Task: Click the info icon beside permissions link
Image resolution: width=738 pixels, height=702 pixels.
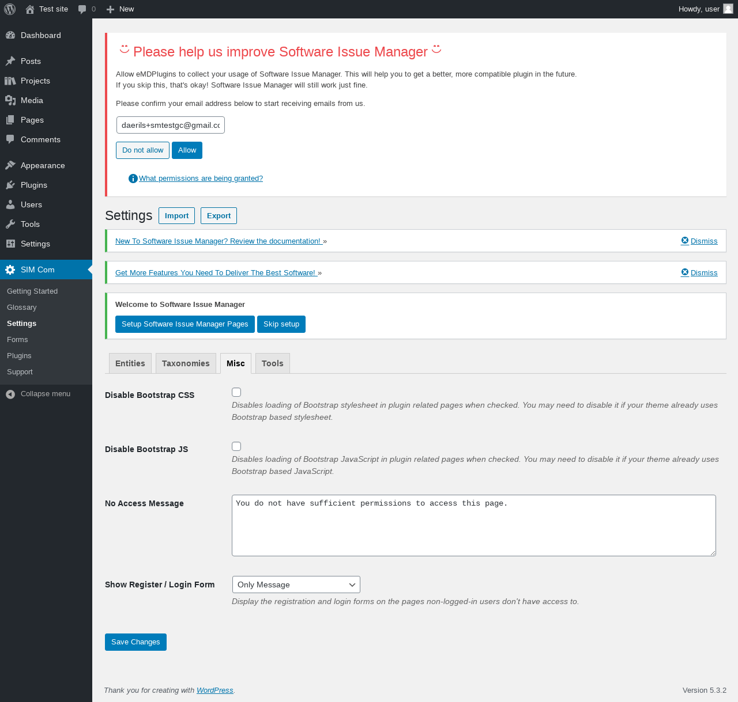Action: pos(133,179)
